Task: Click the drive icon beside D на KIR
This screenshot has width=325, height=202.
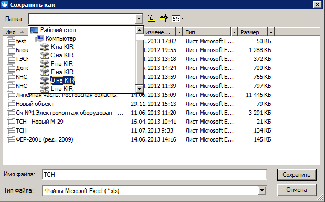Action: click(44, 80)
